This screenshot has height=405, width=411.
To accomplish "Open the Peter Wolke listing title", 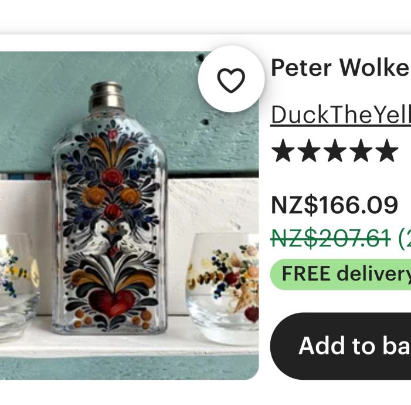I will tap(340, 68).
